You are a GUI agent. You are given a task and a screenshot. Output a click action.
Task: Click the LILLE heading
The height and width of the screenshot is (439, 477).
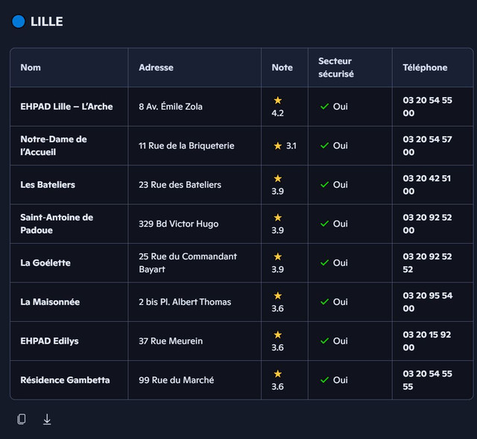[x=47, y=22]
